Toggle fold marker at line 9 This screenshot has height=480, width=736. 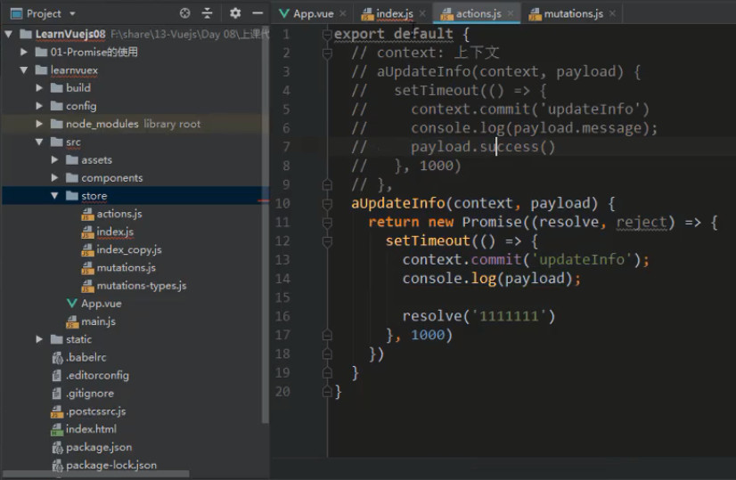pos(327,185)
